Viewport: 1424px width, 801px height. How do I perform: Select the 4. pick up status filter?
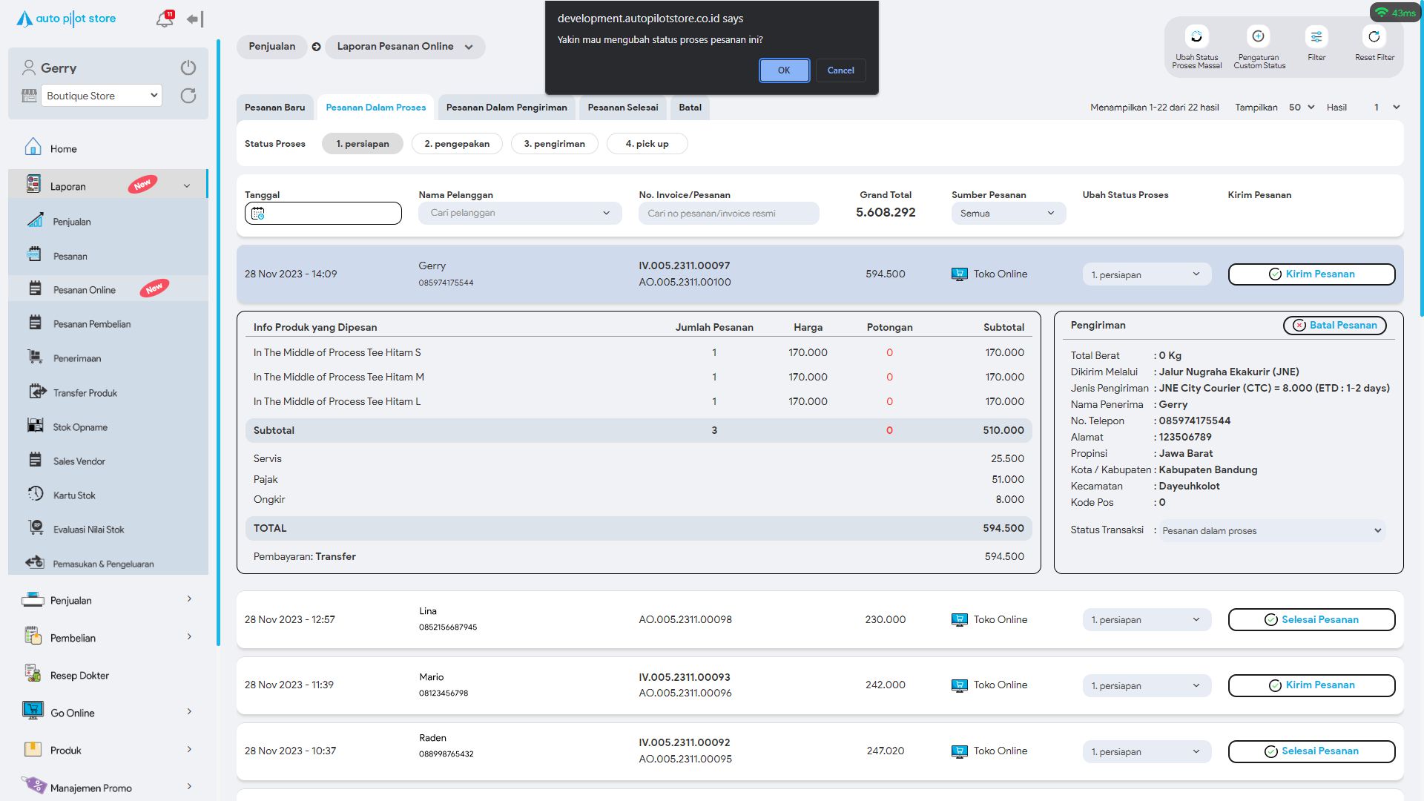(647, 144)
